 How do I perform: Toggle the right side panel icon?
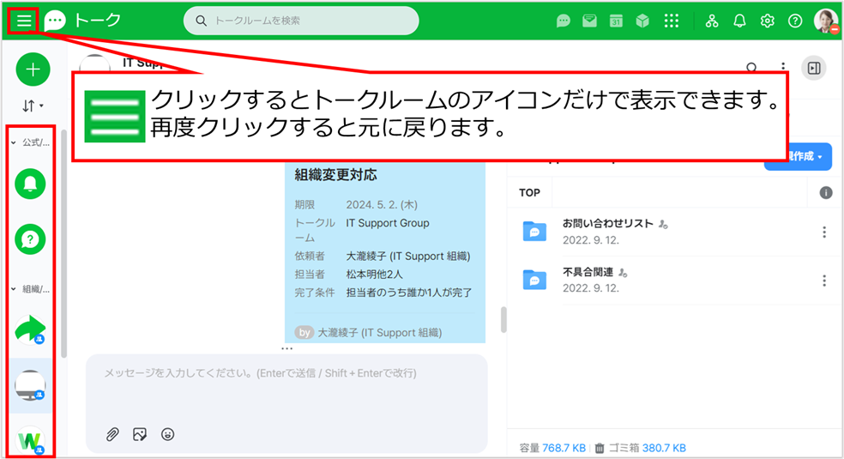pos(813,68)
